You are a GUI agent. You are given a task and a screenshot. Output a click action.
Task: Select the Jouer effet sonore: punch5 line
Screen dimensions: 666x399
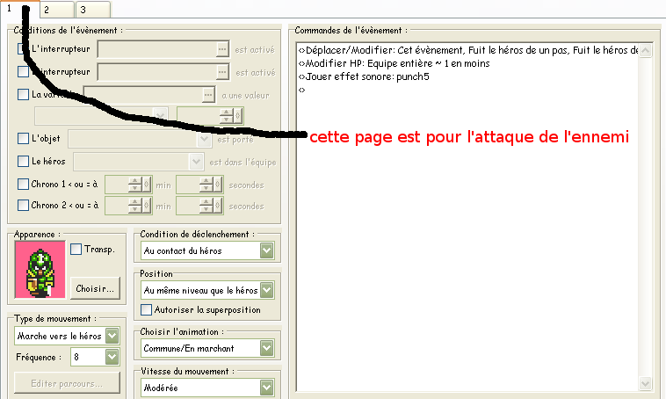tap(364, 76)
